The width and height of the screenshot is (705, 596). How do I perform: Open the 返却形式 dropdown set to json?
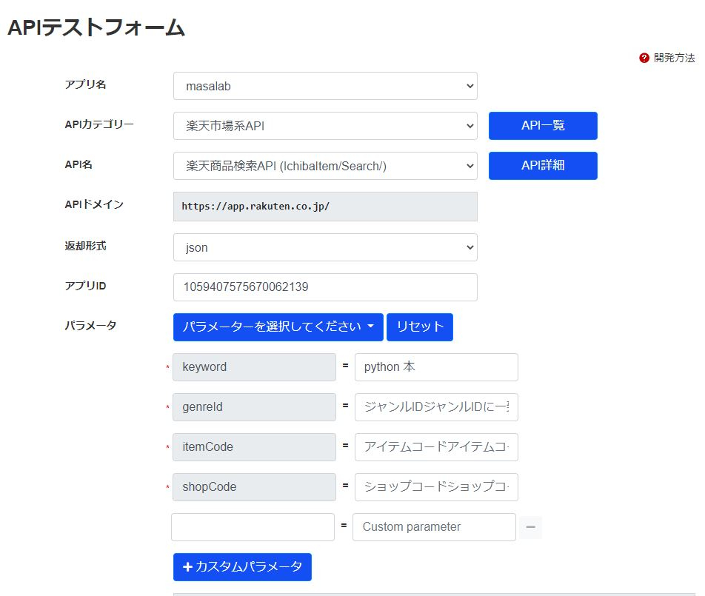click(x=324, y=247)
